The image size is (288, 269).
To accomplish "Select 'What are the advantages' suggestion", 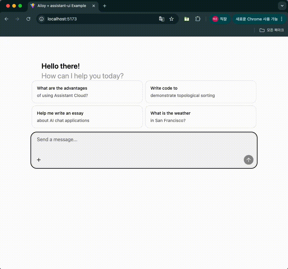I will (87, 92).
